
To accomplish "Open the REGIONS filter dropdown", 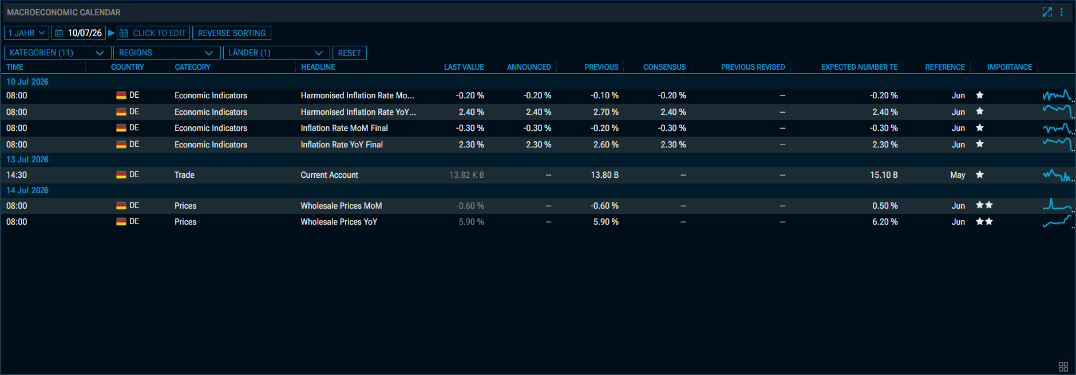I will point(167,53).
